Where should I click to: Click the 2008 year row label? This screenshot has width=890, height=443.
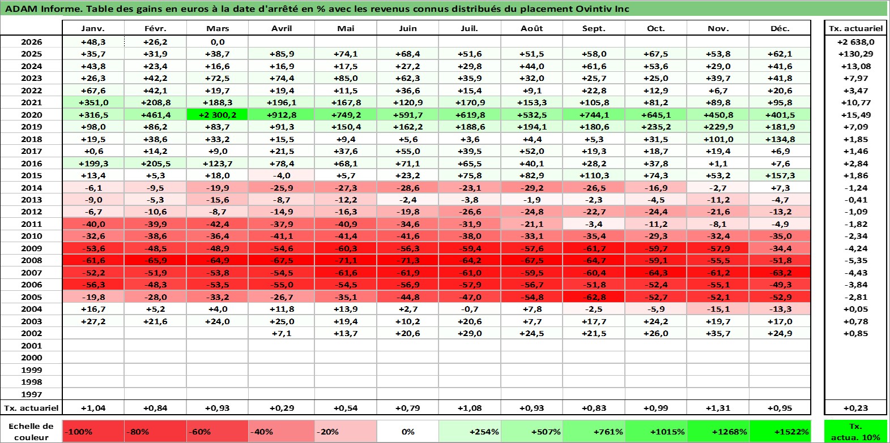[31, 260]
